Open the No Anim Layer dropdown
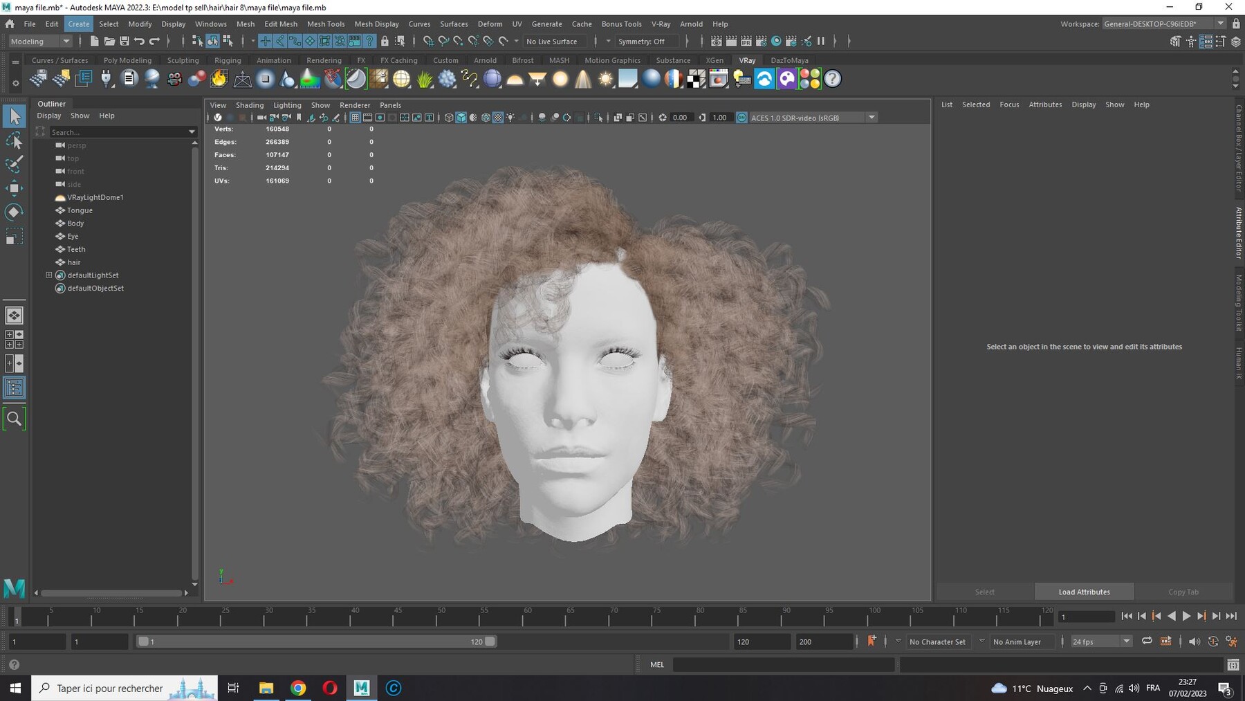The height and width of the screenshot is (701, 1245). tap(981, 641)
